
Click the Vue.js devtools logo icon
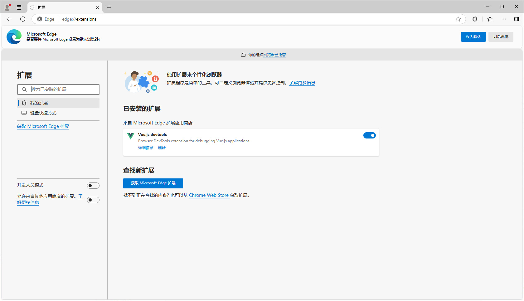point(131,136)
